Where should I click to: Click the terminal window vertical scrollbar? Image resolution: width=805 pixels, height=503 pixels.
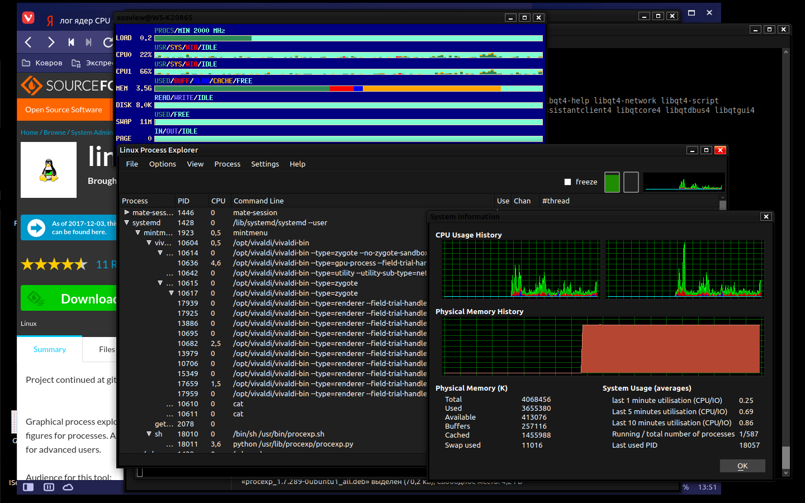point(786,263)
